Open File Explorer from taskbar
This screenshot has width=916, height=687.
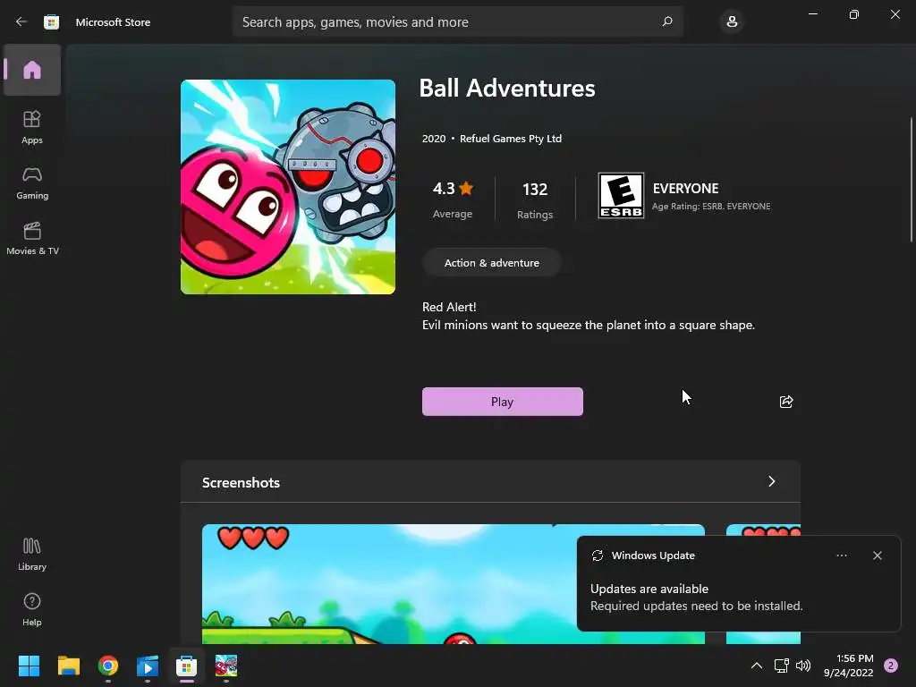point(68,666)
